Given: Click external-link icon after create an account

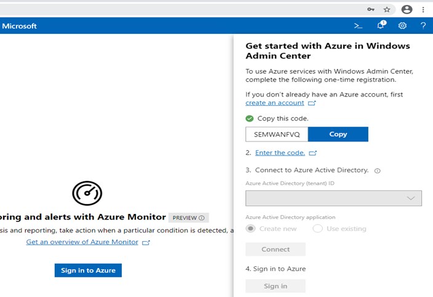Looking at the screenshot, I should 312,103.
